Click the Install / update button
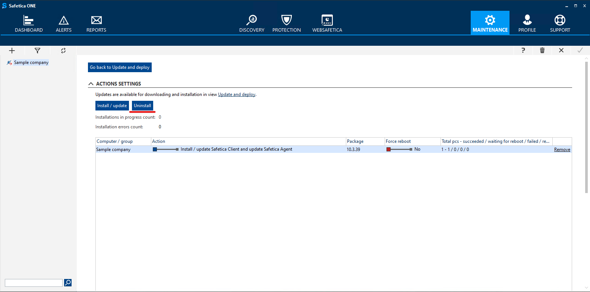This screenshot has width=590, height=292. coord(112,106)
